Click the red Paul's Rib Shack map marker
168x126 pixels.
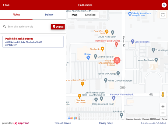[117, 61]
